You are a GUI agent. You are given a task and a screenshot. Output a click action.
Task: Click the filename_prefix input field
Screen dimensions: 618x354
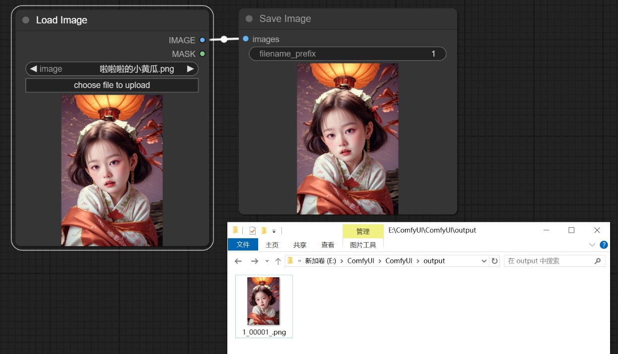coord(347,54)
